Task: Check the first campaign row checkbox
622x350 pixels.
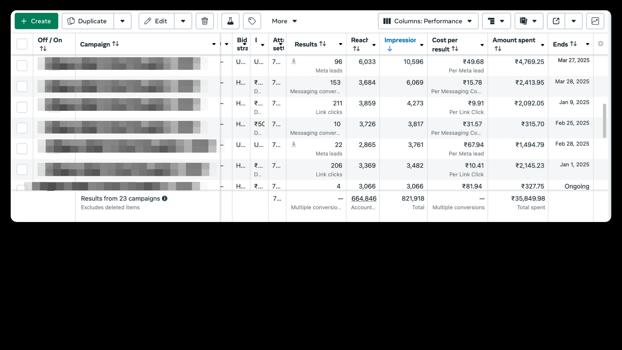Action: tap(22, 65)
